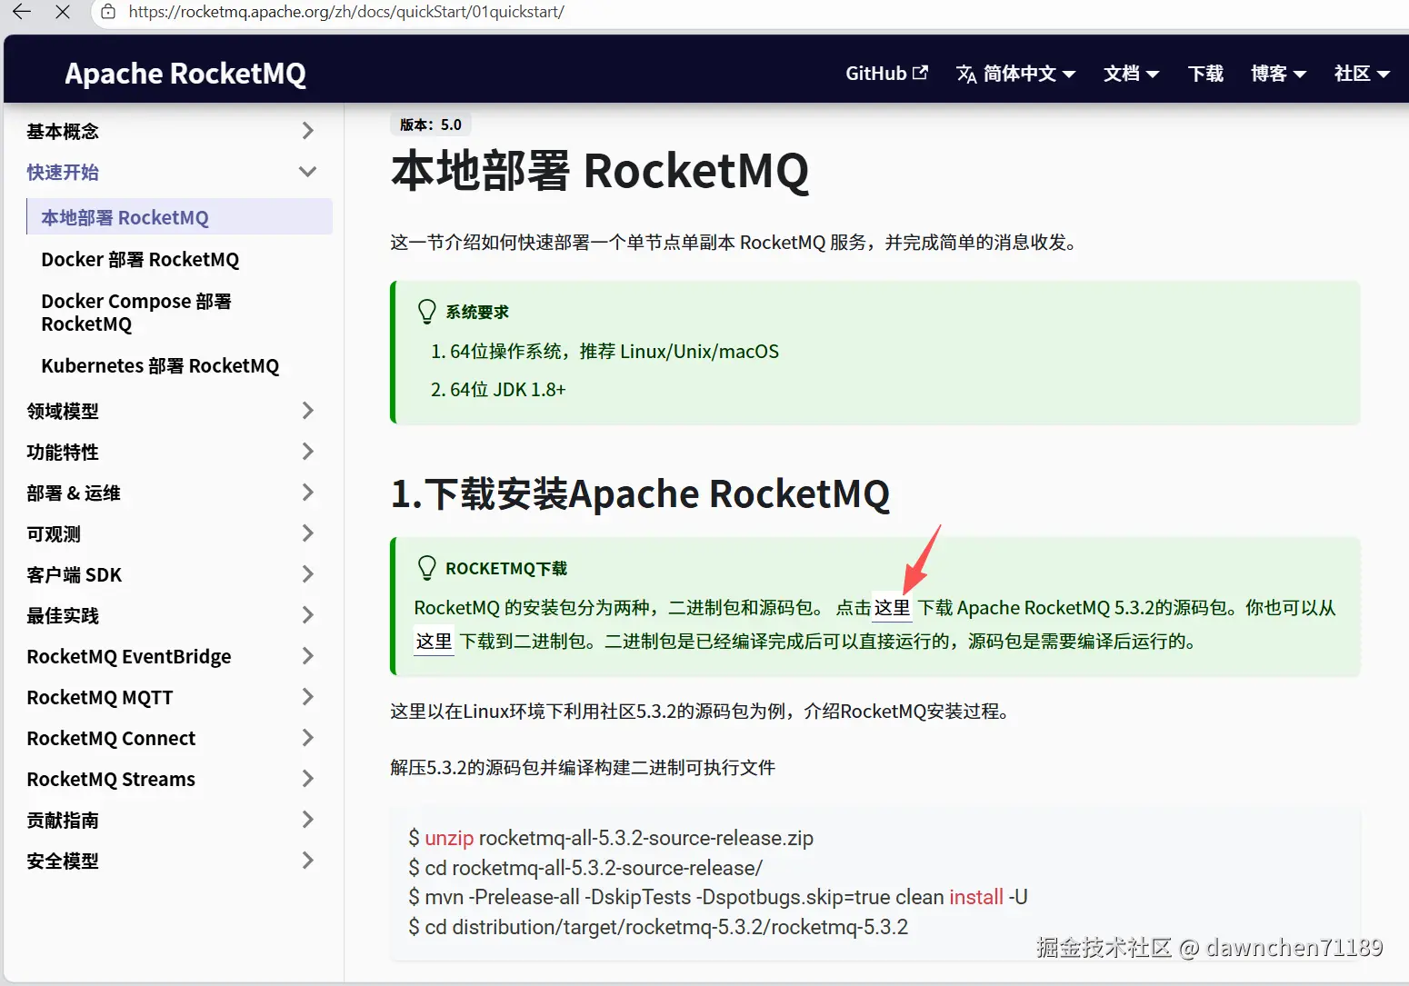
Task: Expand the 功能特性 chevron
Action: point(308,452)
